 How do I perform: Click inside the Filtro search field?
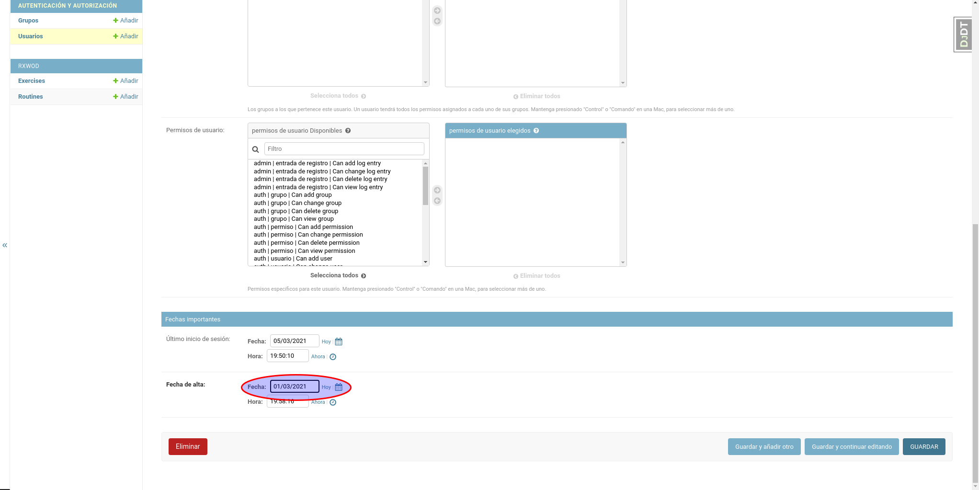pos(344,148)
